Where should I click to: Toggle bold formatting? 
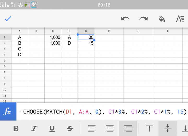click(x=16, y=128)
